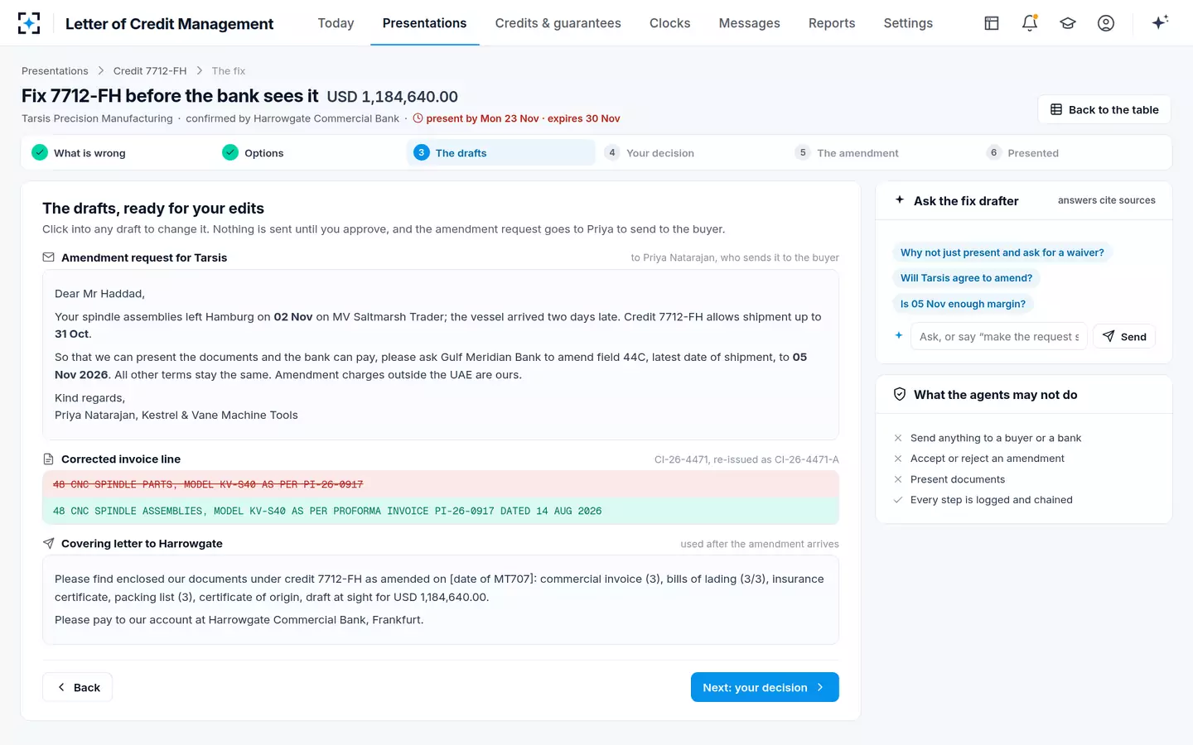Click the green check on Options step
This screenshot has width=1193, height=745.
[x=230, y=152]
